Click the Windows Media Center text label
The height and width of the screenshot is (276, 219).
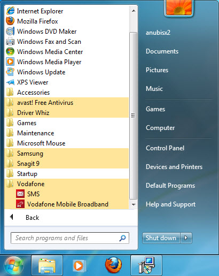[50, 52]
